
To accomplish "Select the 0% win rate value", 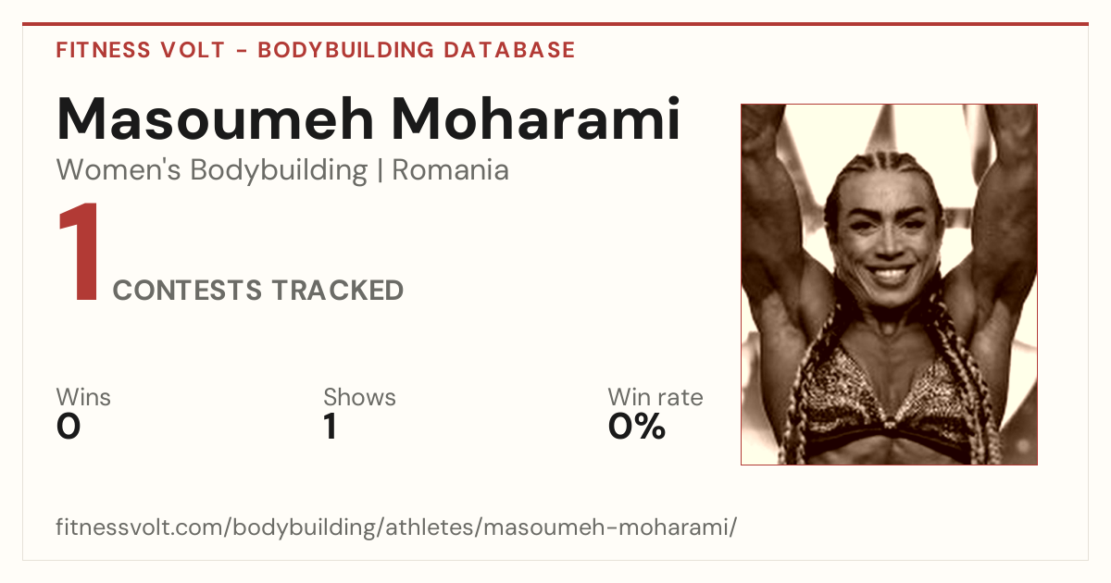I will point(637,427).
